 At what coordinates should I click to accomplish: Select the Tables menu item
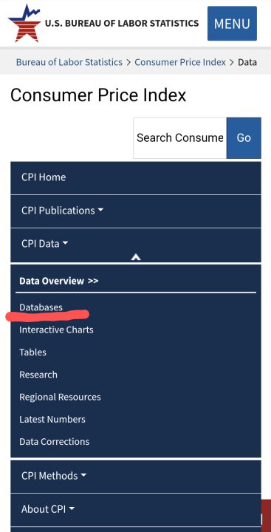tap(33, 352)
